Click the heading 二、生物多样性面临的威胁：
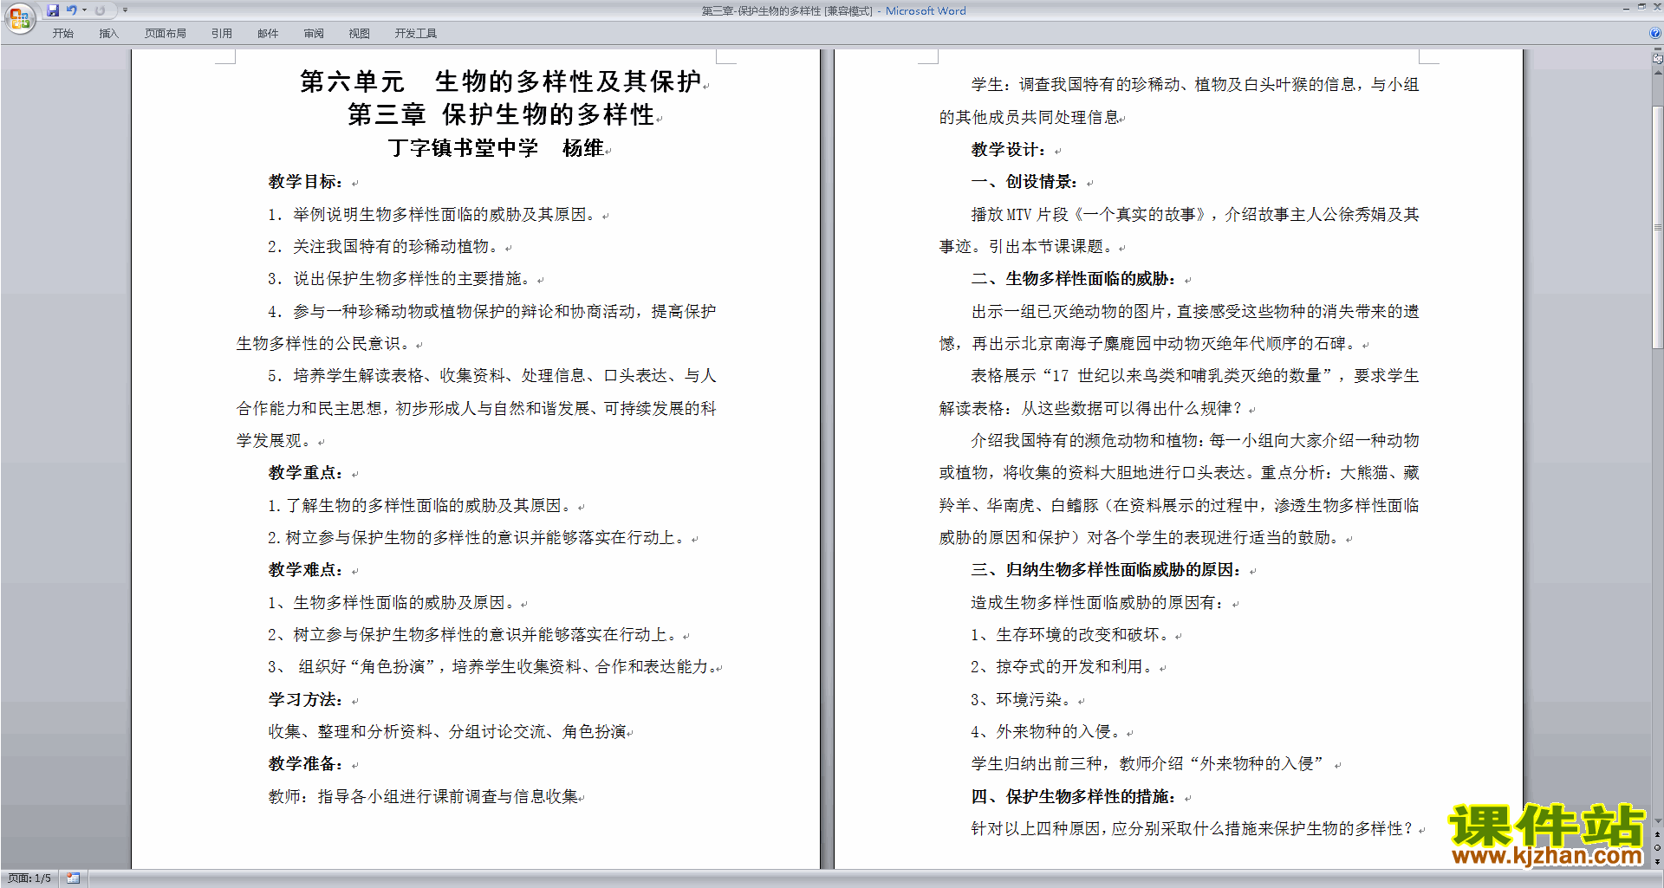 coord(1074,279)
